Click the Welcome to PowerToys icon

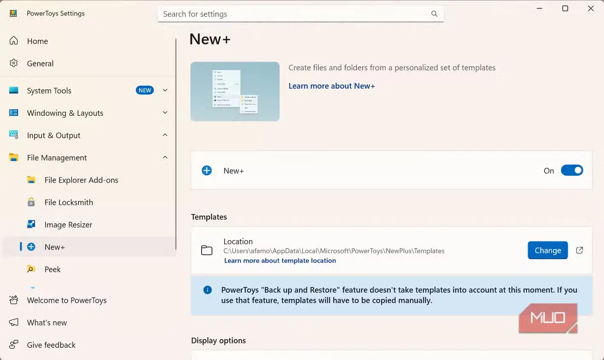14,300
